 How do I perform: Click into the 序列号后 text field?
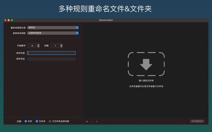point(51,59)
